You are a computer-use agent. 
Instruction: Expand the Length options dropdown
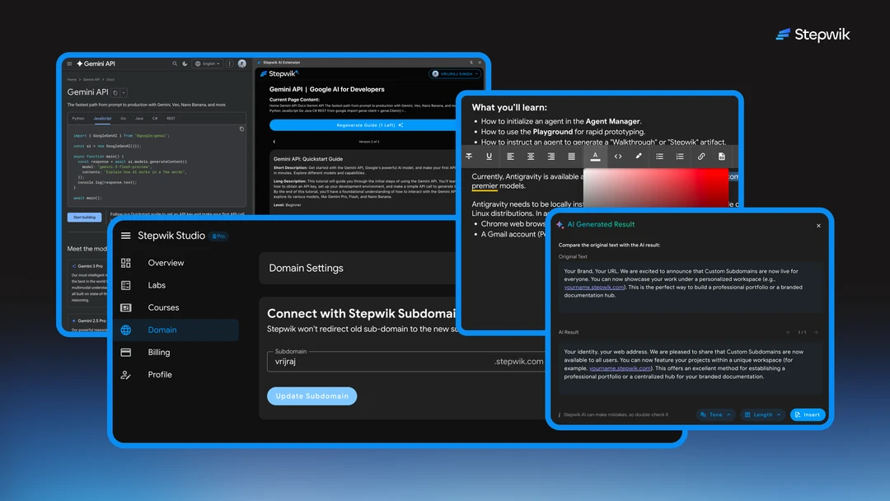[x=762, y=414]
